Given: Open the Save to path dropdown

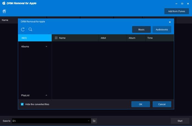Looking at the screenshot, I should pos(89,121).
